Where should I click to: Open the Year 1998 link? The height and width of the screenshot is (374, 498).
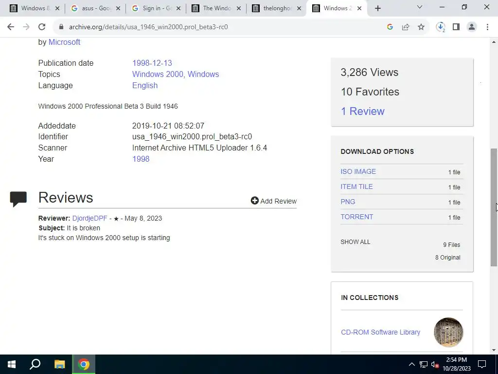coord(141,159)
